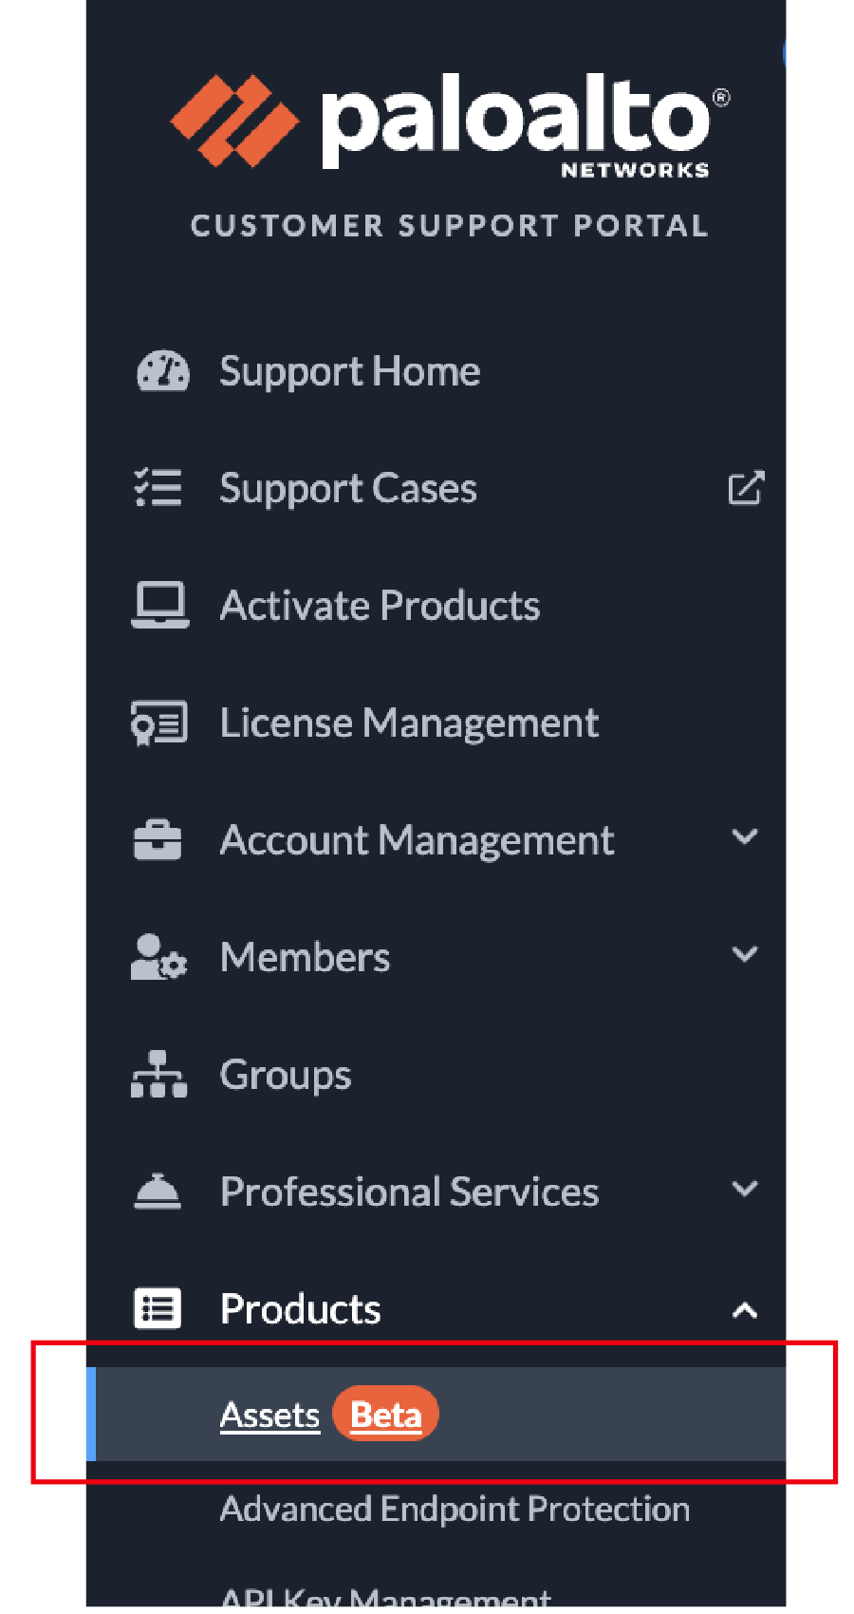Click the Support Cases checklist icon
The width and height of the screenshot is (854, 1614).
click(158, 488)
